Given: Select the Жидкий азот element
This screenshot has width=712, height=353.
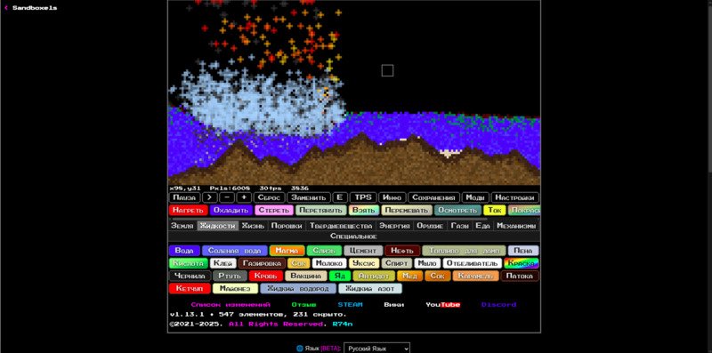Looking at the screenshot, I should pos(370,289).
